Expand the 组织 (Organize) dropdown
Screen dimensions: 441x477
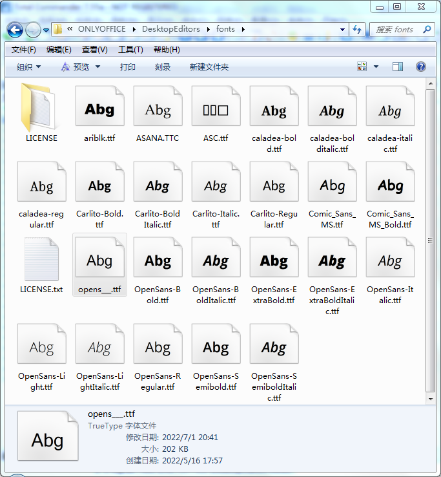click(x=28, y=67)
